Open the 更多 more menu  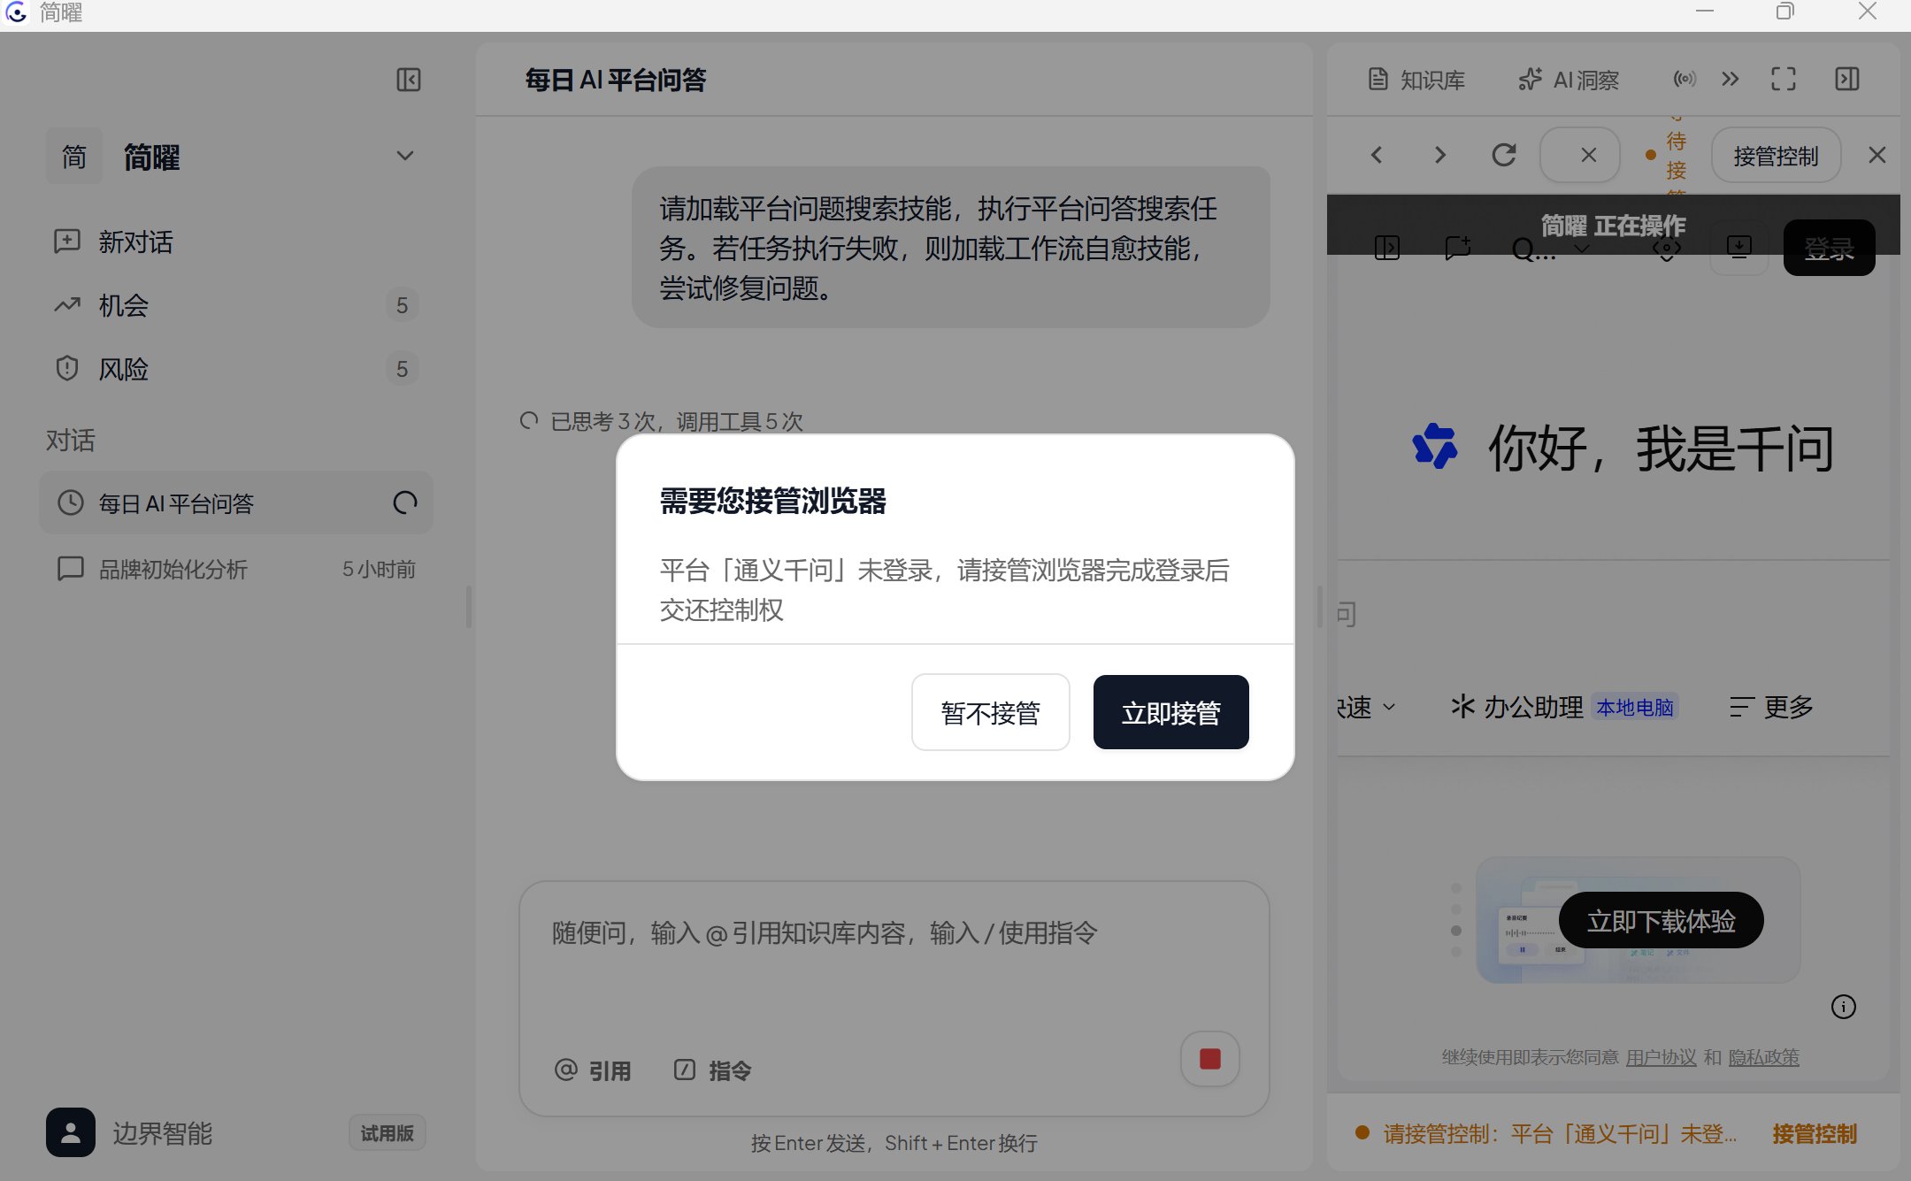1772,707
